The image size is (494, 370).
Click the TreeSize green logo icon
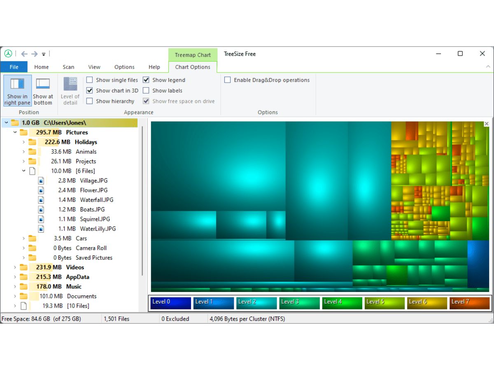click(8, 53)
